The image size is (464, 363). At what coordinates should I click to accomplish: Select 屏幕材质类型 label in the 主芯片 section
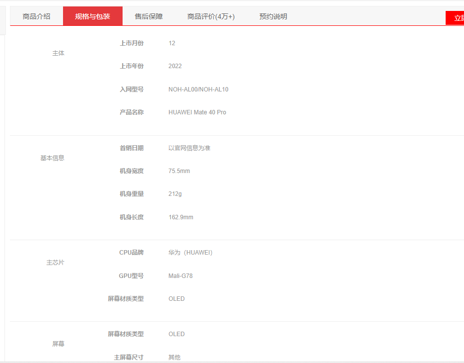pos(126,299)
